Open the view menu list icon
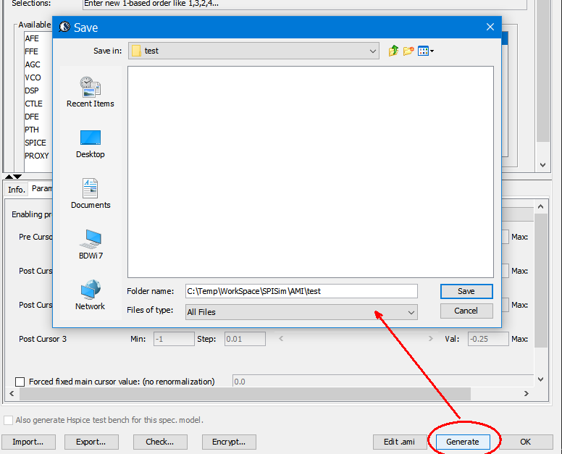The height and width of the screenshot is (454, 562). click(x=426, y=51)
